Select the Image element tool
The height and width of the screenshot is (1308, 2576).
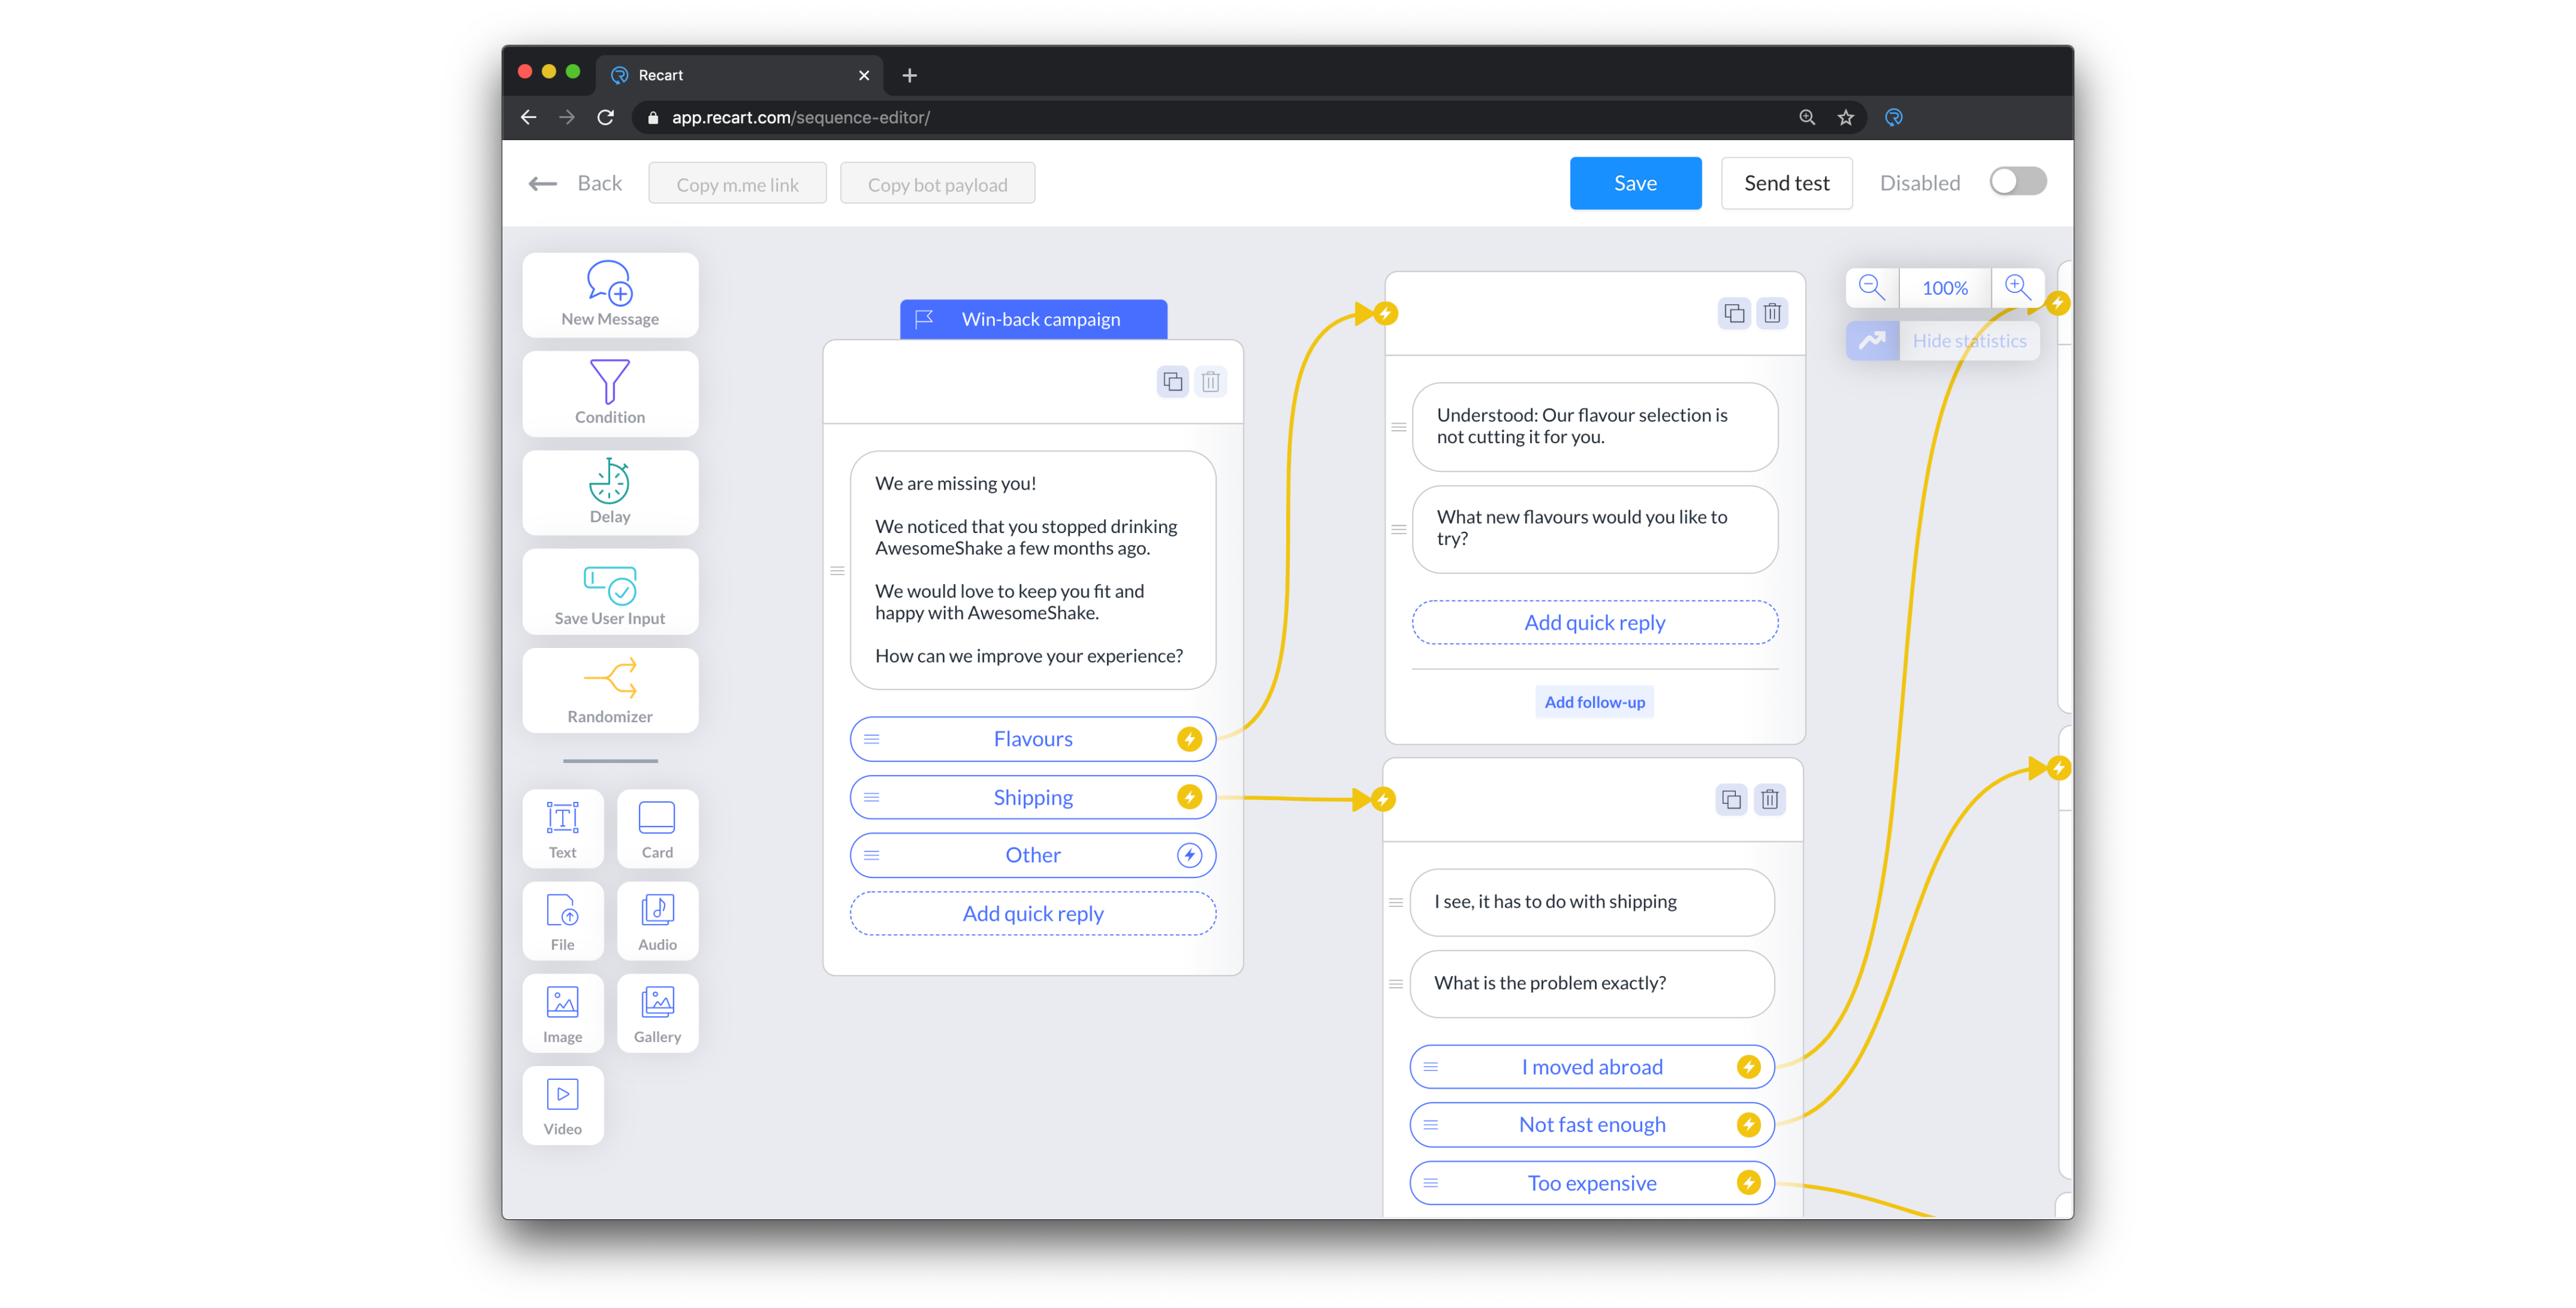(563, 1012)
